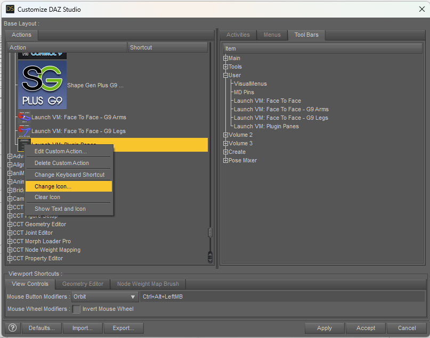Select MD Pins under User
The height and width of the screenshot is (338, 430).
244,92
